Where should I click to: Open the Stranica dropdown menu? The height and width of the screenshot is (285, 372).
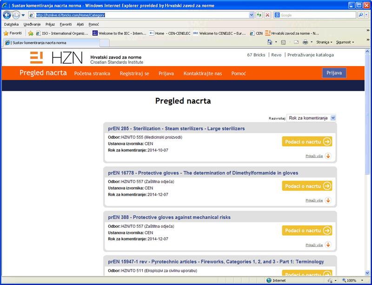pyautogui.click(x=324, y=42)
